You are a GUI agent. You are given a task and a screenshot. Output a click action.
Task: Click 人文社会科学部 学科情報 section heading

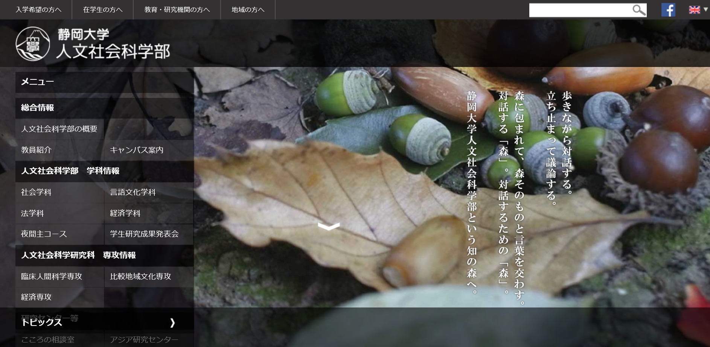click(104, 171)
